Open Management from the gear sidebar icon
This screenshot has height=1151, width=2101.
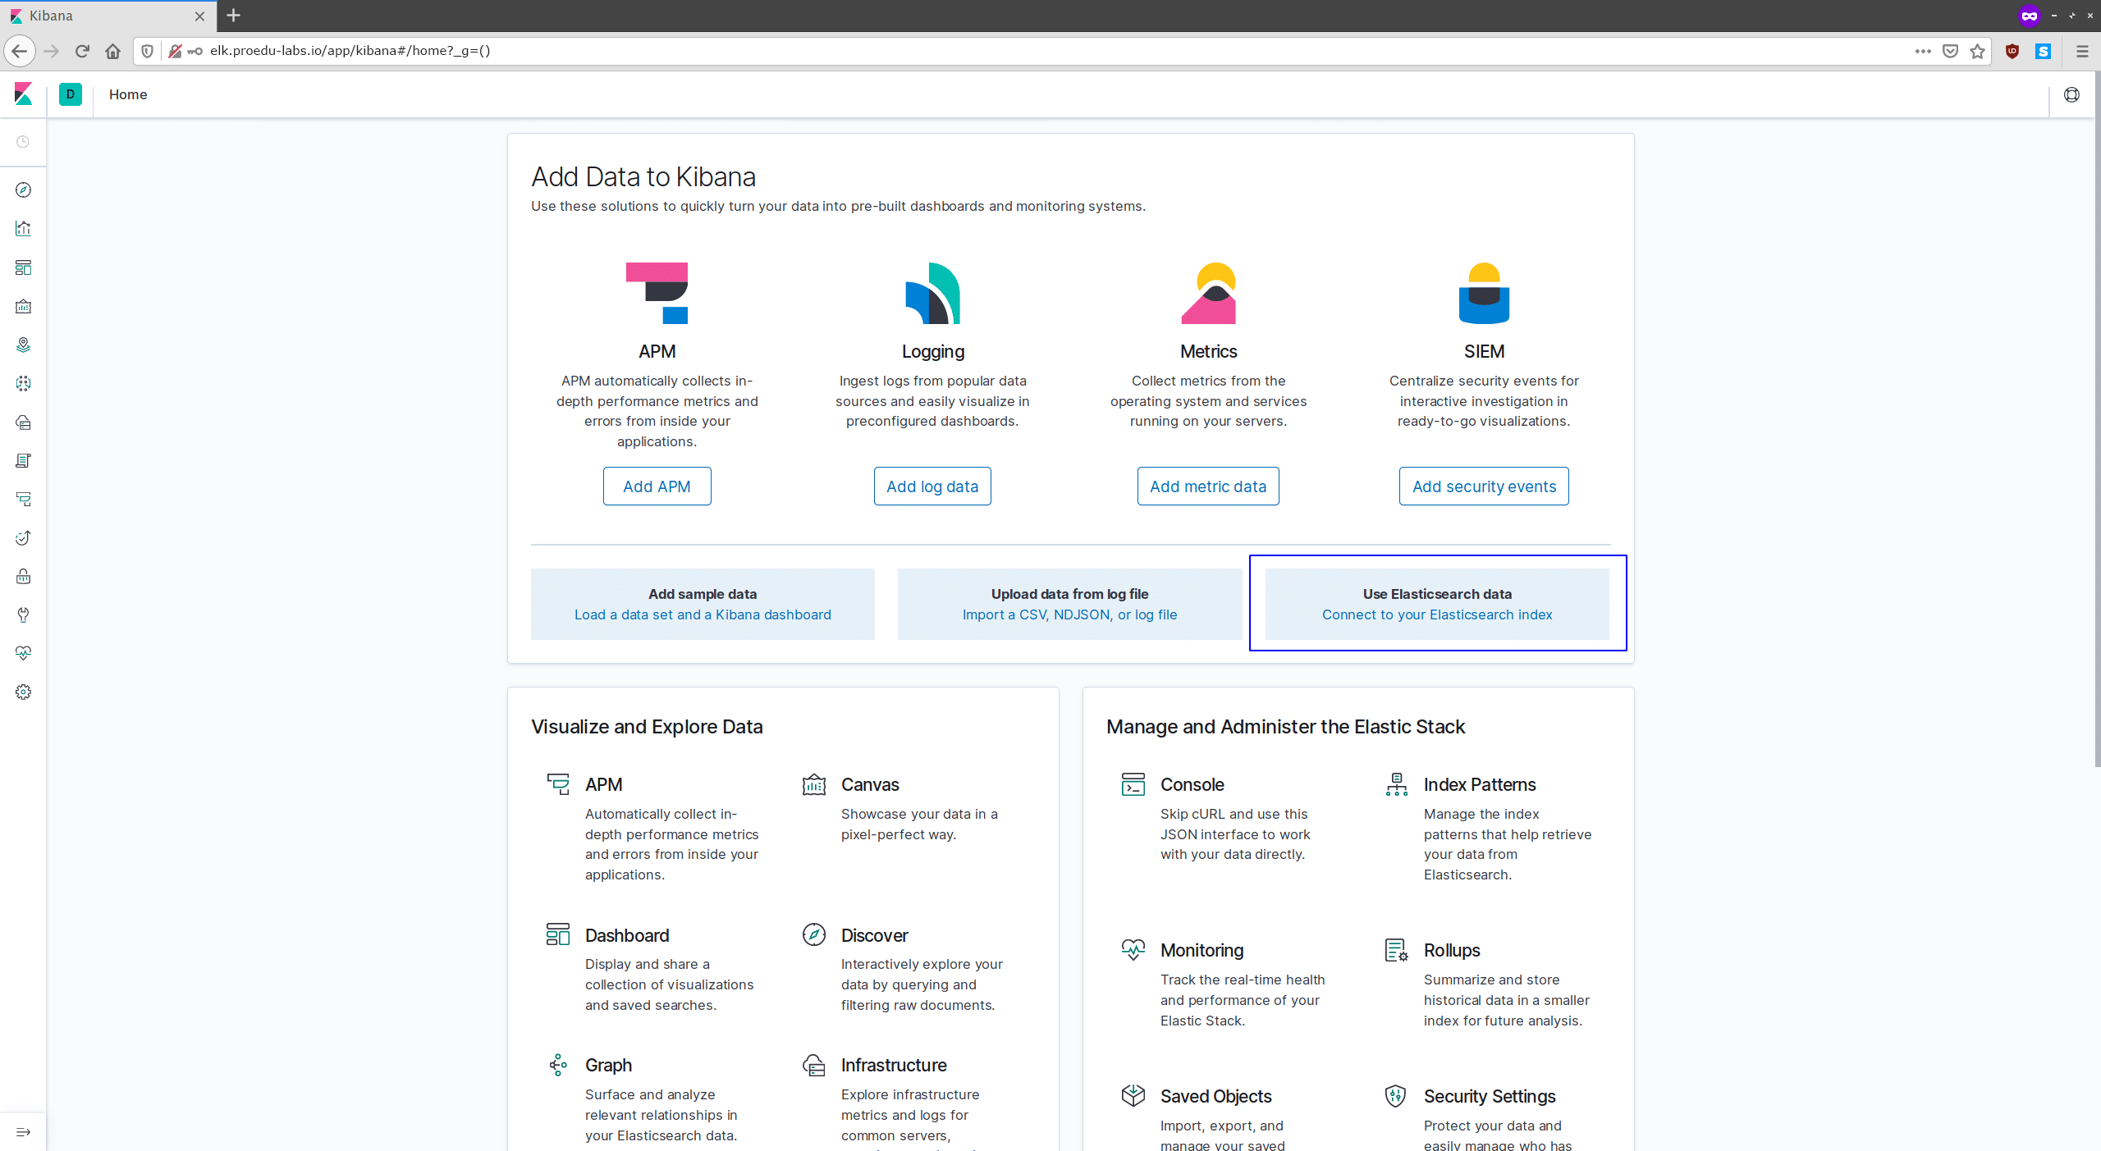[23, 692]
